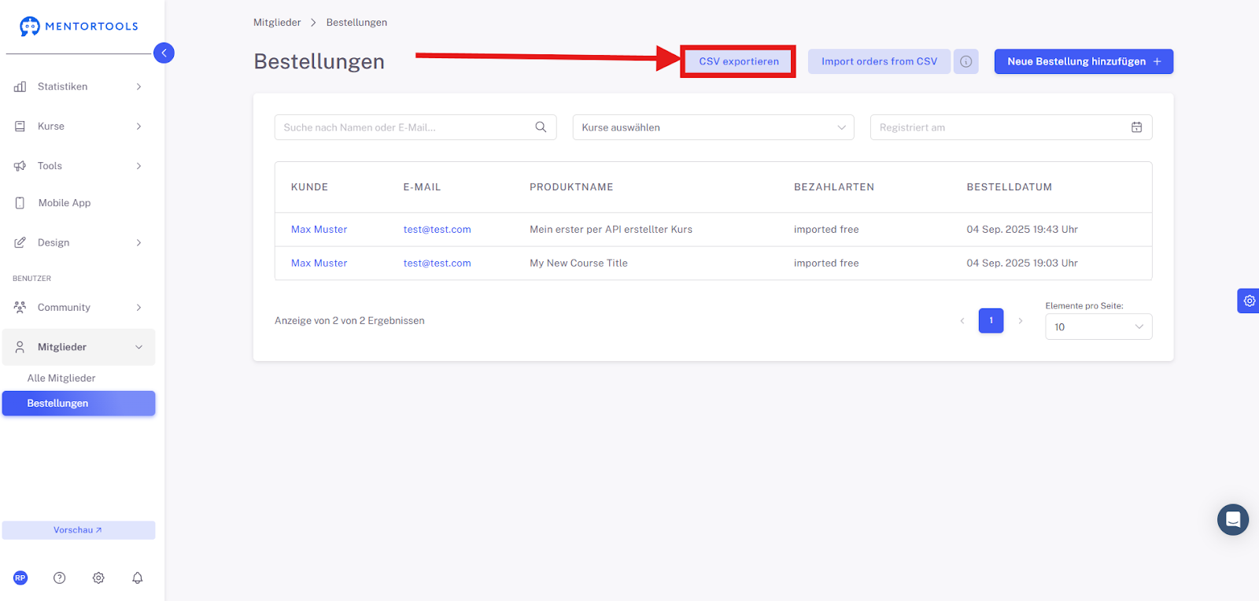1259x601 pixels.
Task: Click the BESTELLDATUM column header
Action: point(1009,187)
